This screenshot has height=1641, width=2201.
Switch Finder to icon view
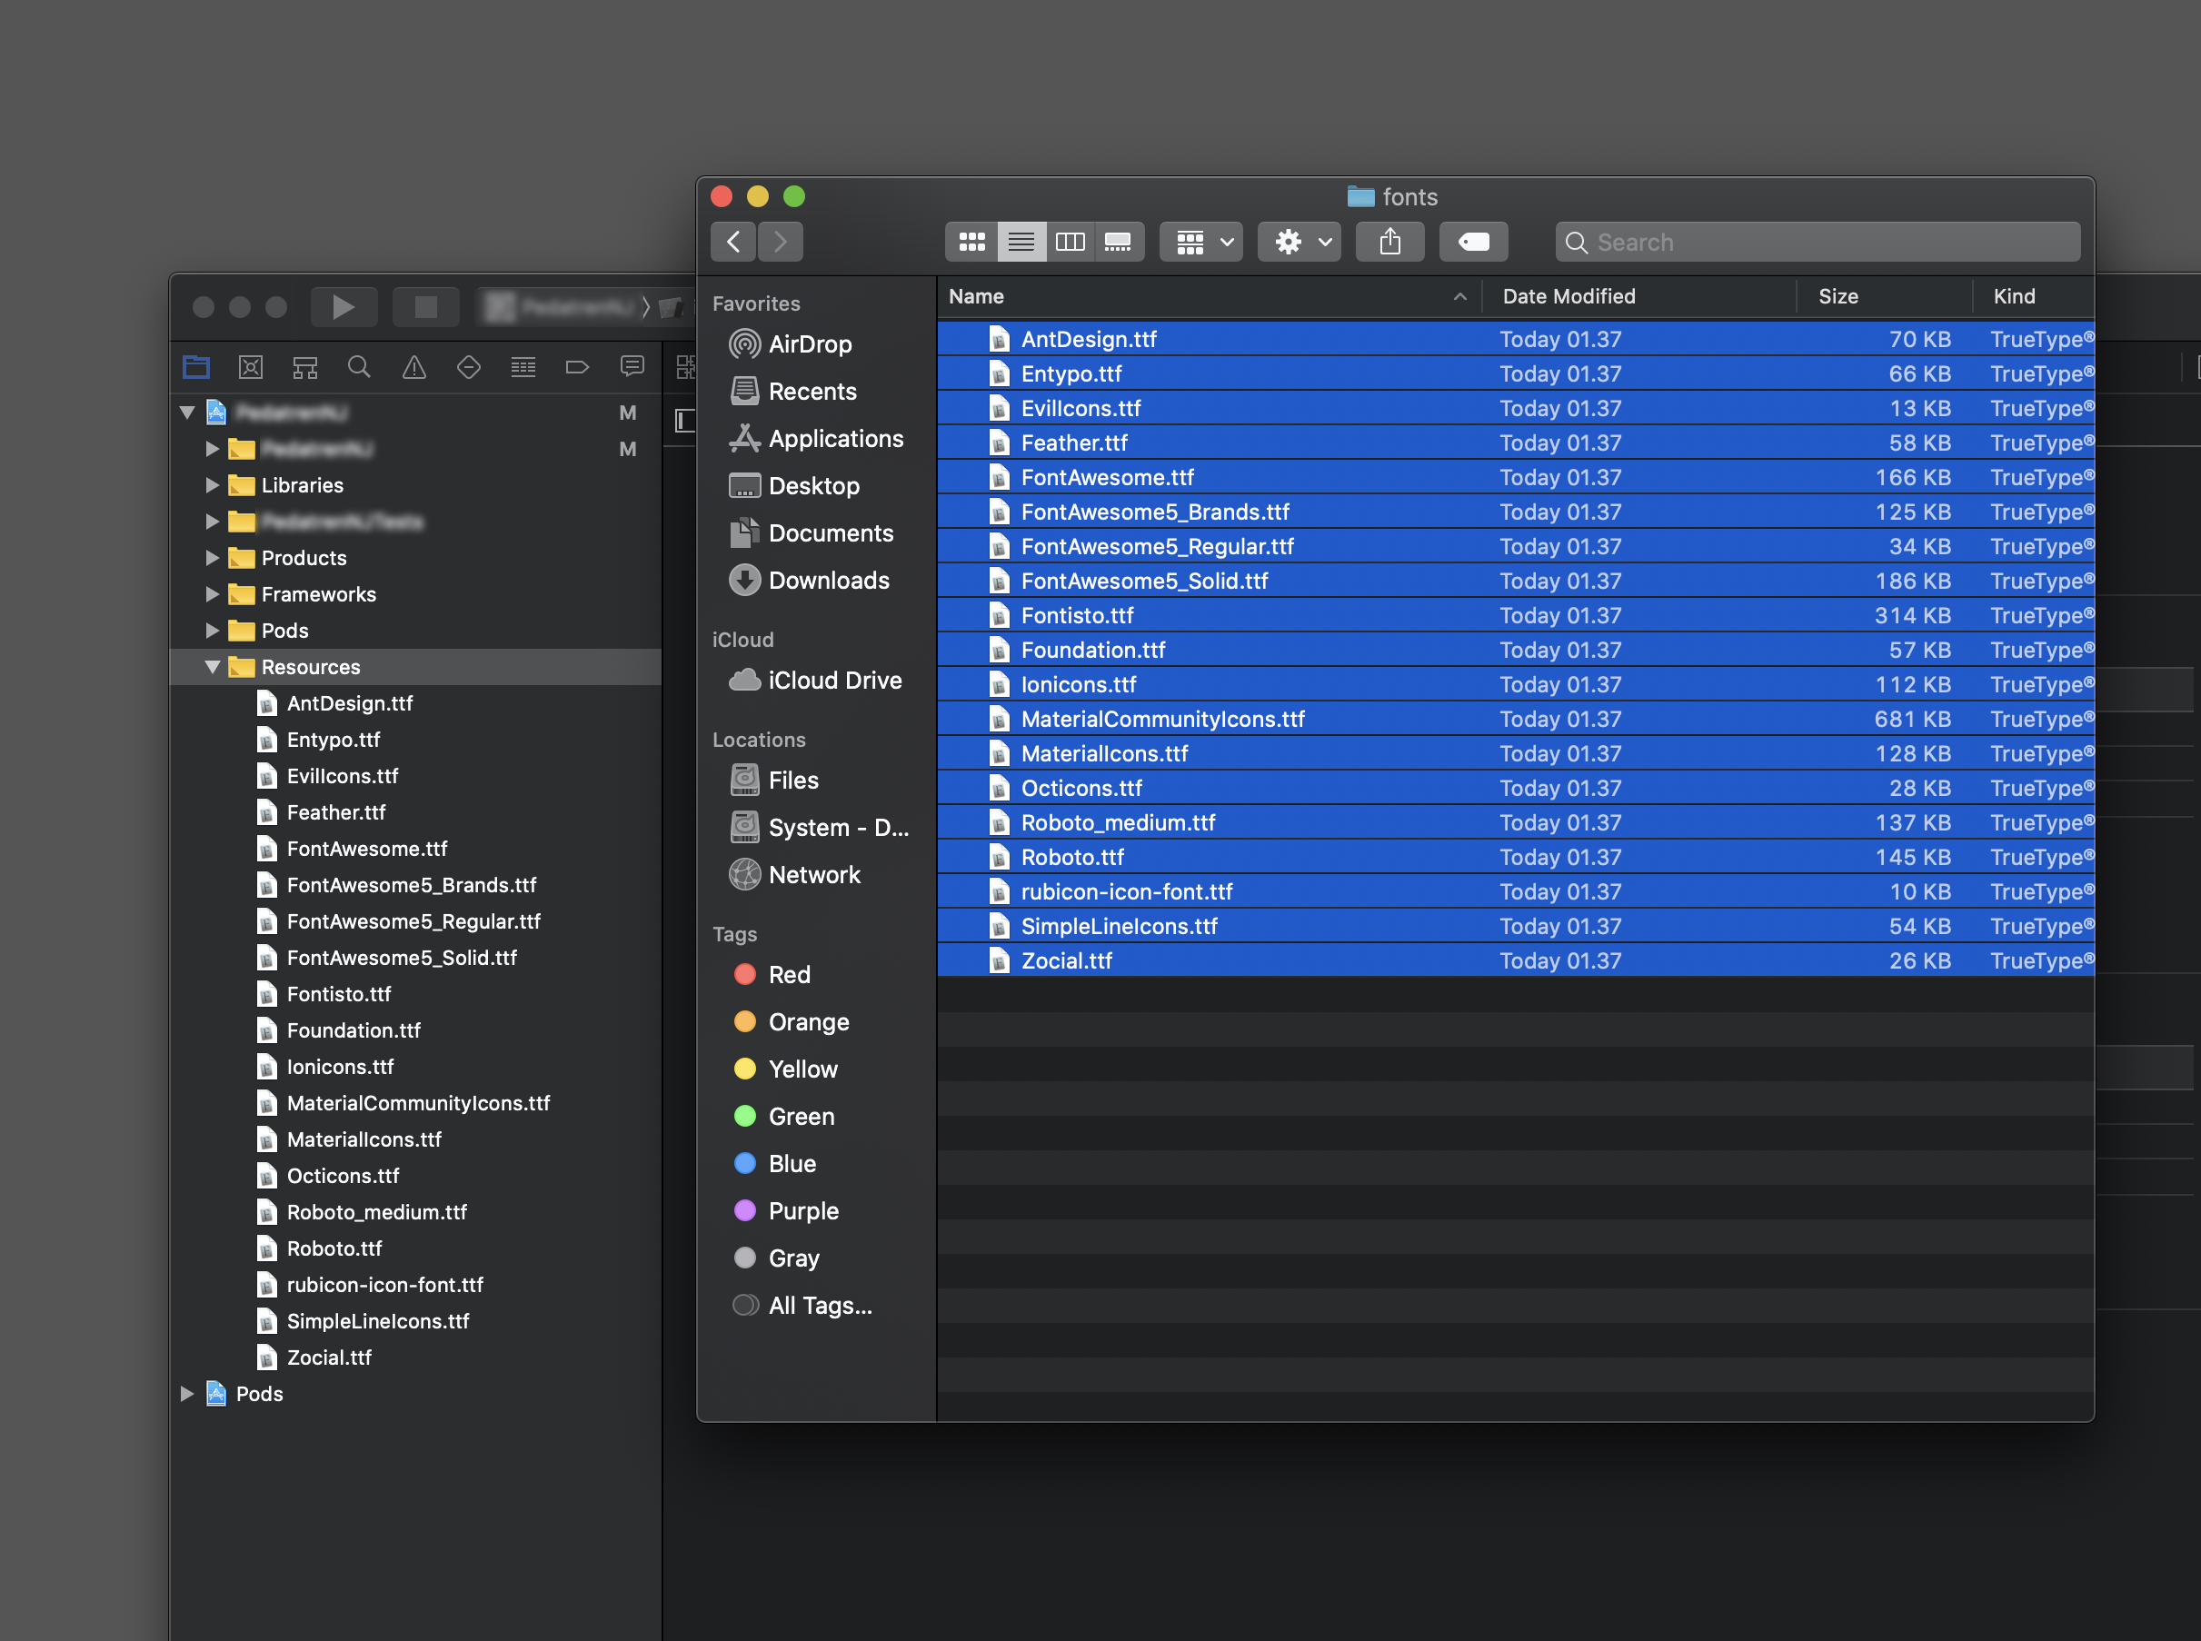tap(971, 242)
